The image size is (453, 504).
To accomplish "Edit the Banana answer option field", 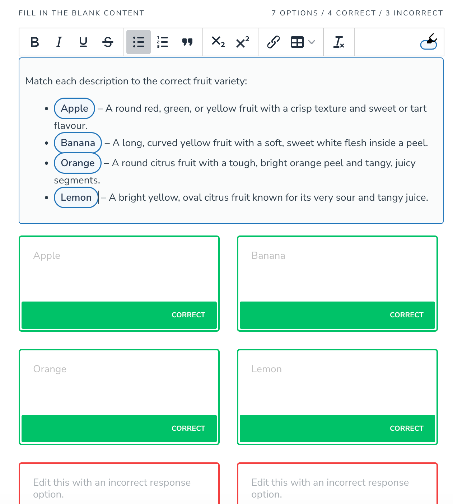I will pos(337,269).
